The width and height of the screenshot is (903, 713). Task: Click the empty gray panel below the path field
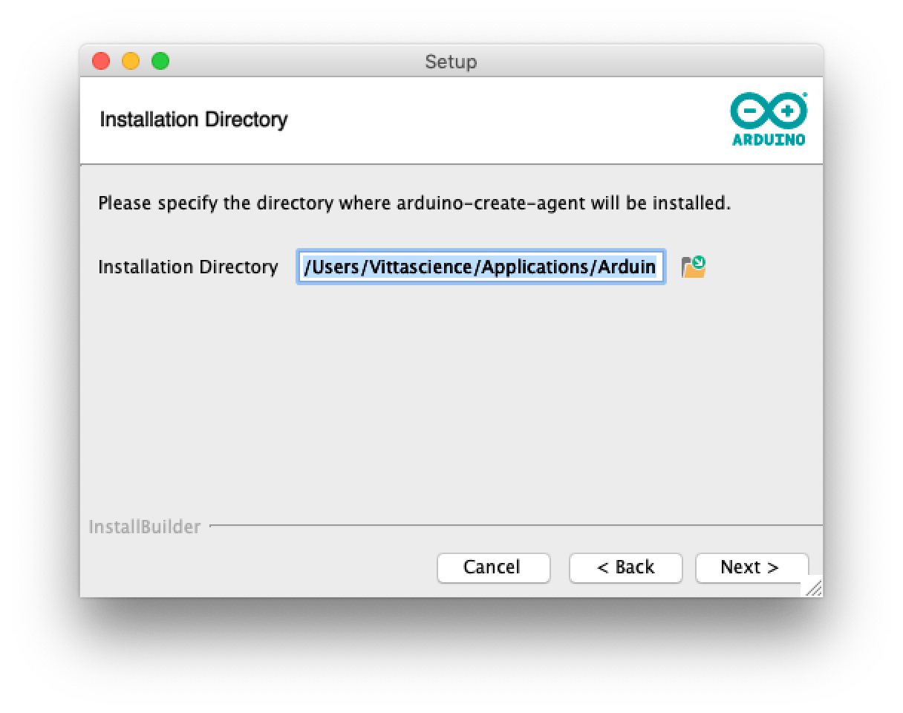coord(451,394)
